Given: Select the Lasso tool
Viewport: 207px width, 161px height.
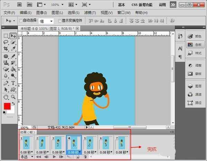Looking at the screenshot, I should 6,42.
